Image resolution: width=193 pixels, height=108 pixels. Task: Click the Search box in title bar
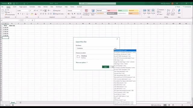(97, 4)
